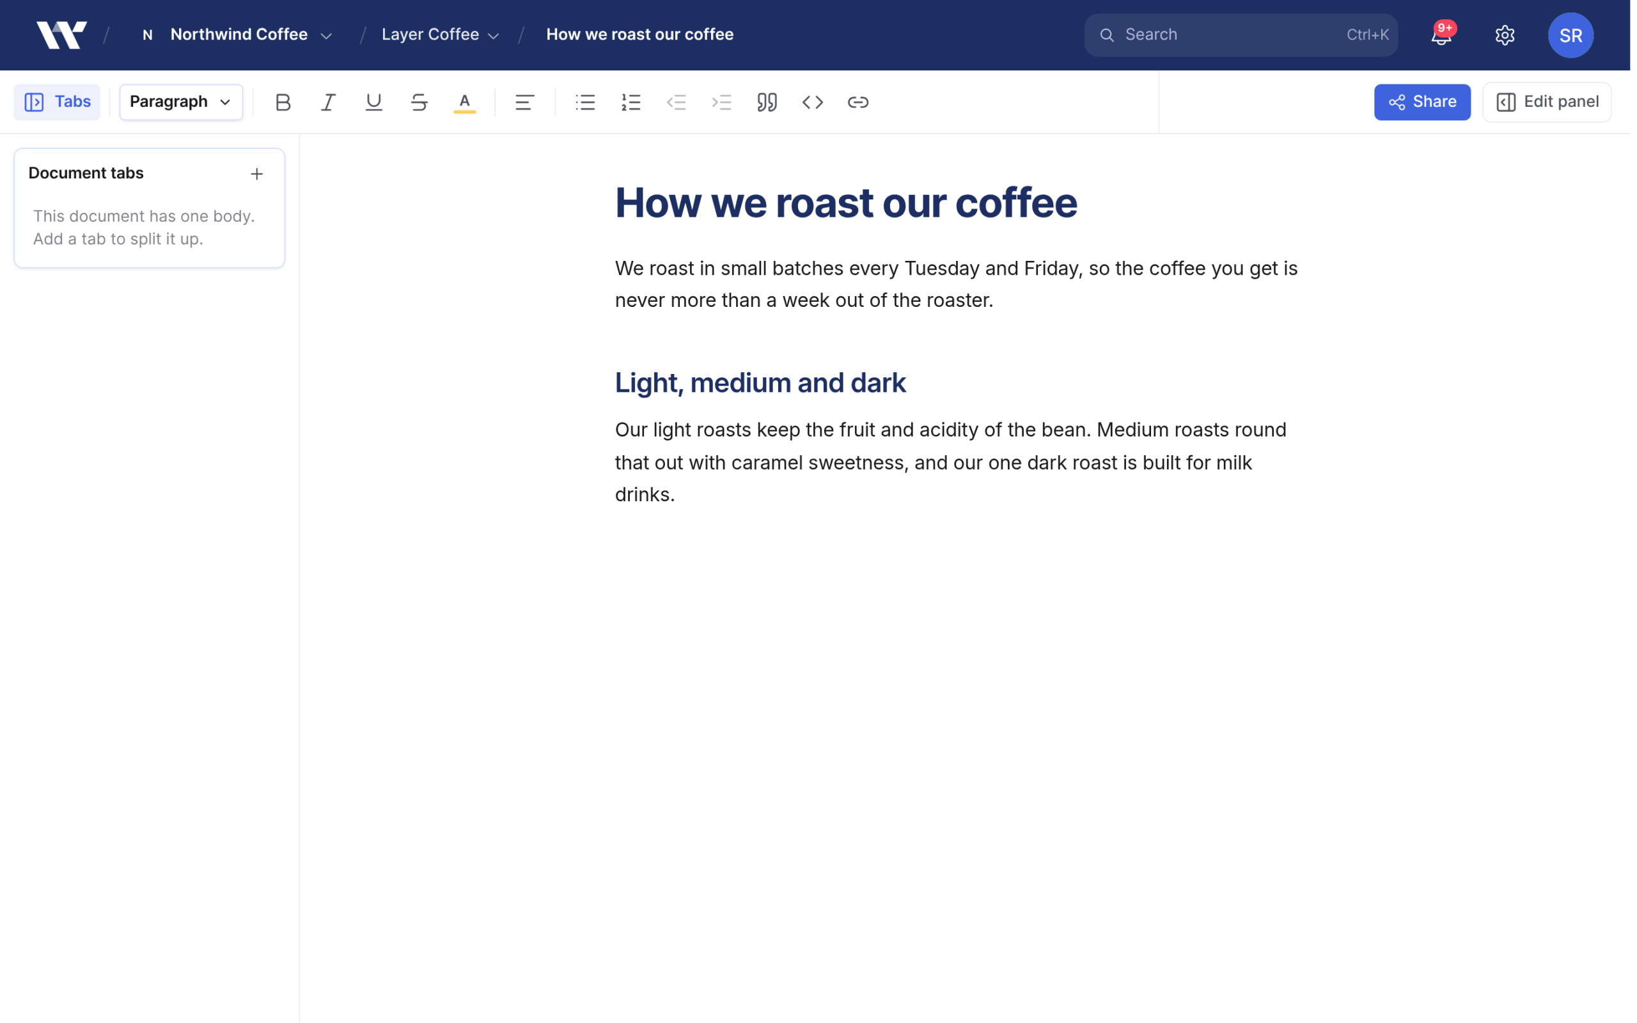Expand the Northwind Coffee workspace switcher
Image resolution: width=1637 pixels, height=1023 pixels.
coord(237,35)
